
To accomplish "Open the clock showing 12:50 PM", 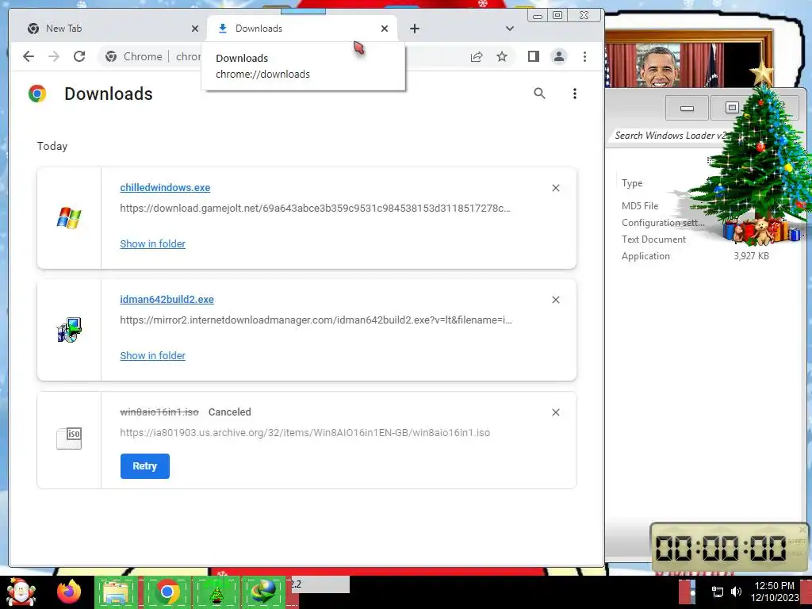I will (x=775, y=592).
